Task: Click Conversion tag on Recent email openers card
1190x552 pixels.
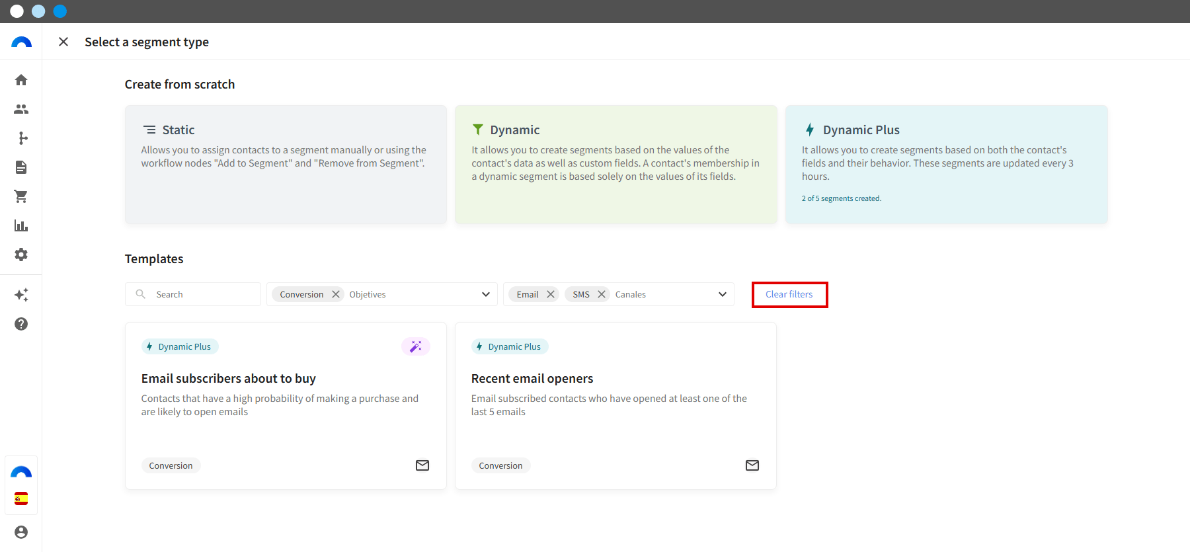Action: coord(500,465)
